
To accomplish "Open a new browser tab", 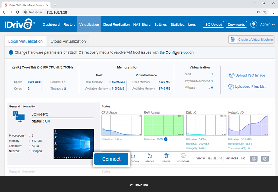I will [x=55, y=5].
